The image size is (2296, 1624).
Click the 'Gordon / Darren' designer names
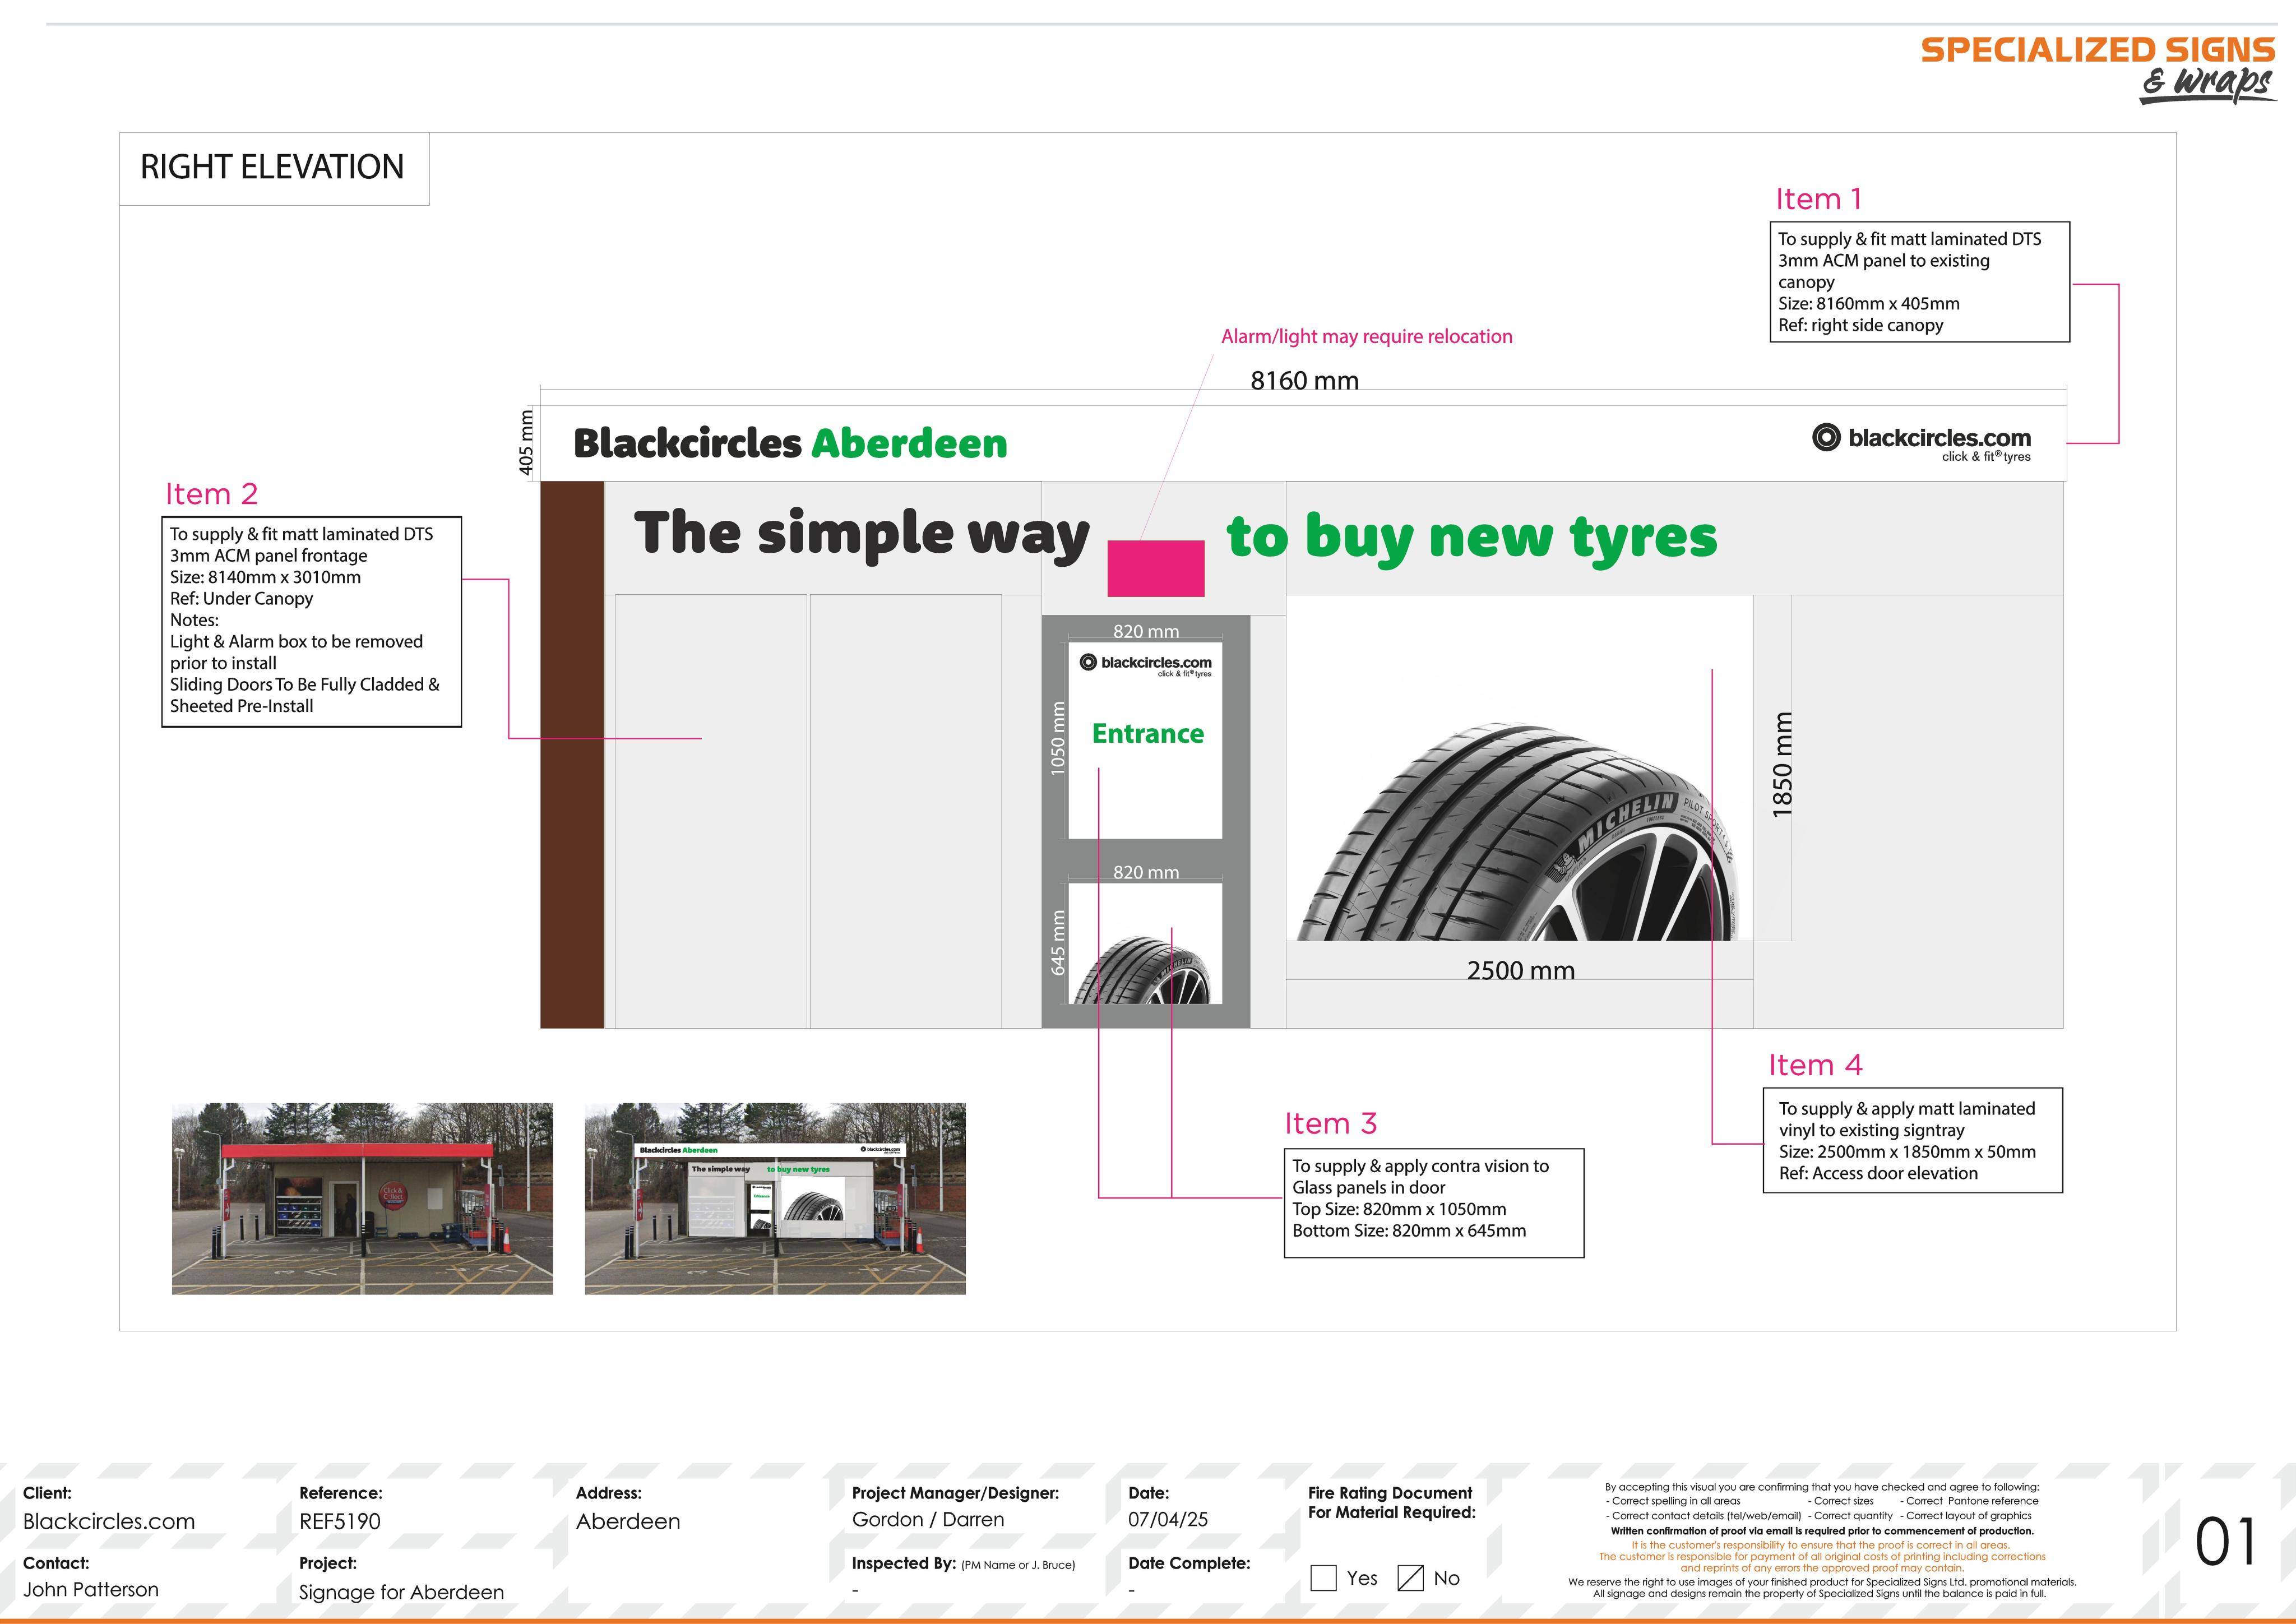pos(928,1519)
